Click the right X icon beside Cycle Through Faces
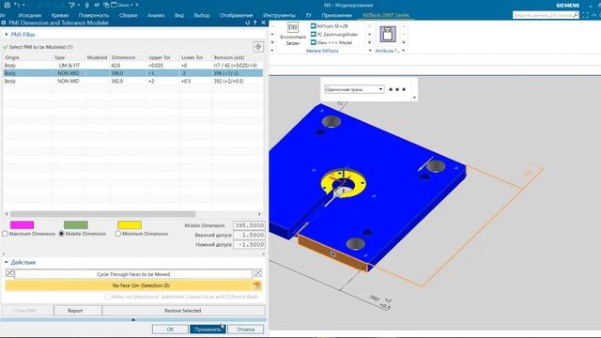 point(258,273)
